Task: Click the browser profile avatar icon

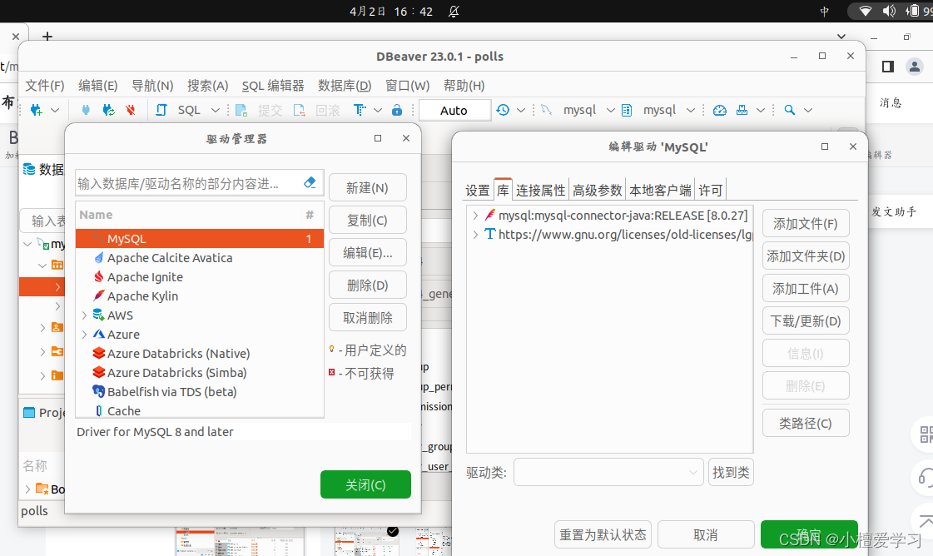Action: pos(914,67)
